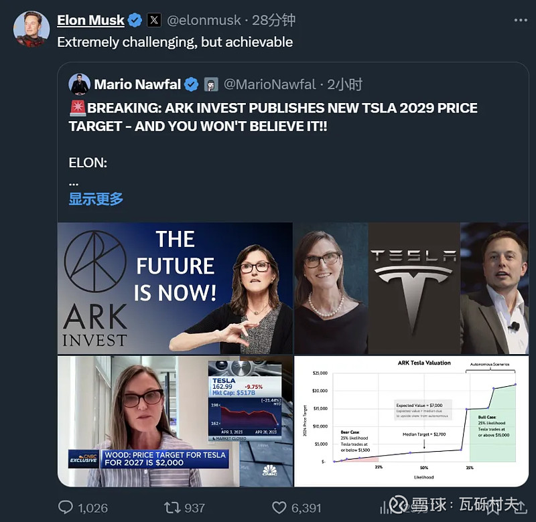Open the Elon Musk display name link
Viewport: 536px width, 522px height.
pos(90,21)
